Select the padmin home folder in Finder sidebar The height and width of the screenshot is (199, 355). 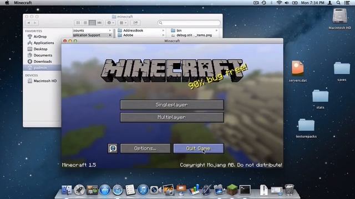(x=42, y=67)
